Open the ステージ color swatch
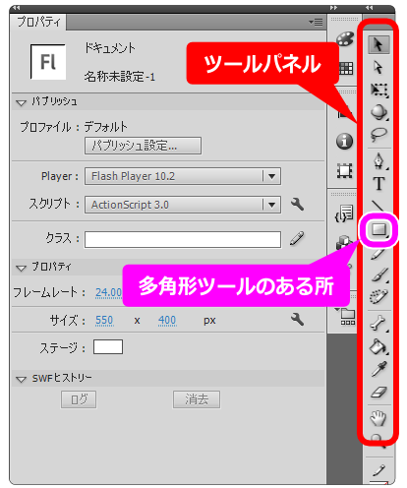 [x=108, y=346]
